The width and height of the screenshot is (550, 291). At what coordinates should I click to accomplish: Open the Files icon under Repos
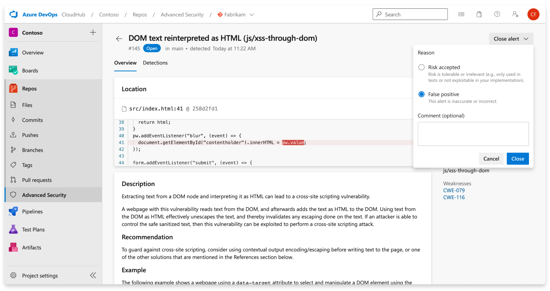point(13,105)
